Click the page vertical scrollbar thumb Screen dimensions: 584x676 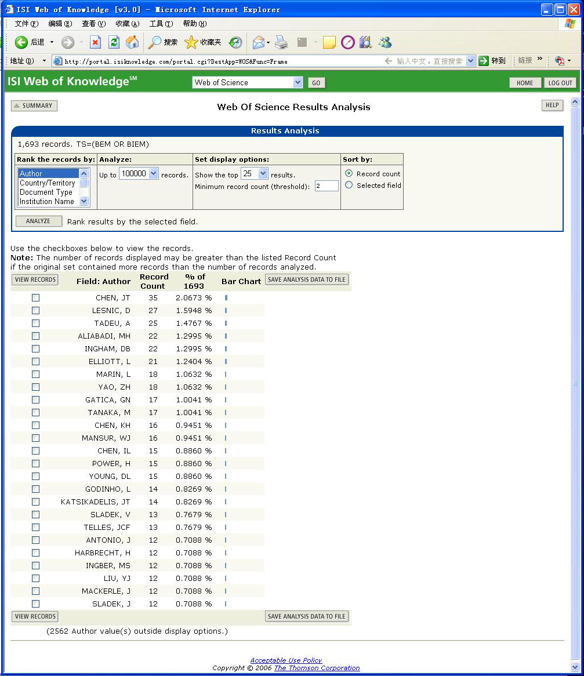click(x=575, y=383)
